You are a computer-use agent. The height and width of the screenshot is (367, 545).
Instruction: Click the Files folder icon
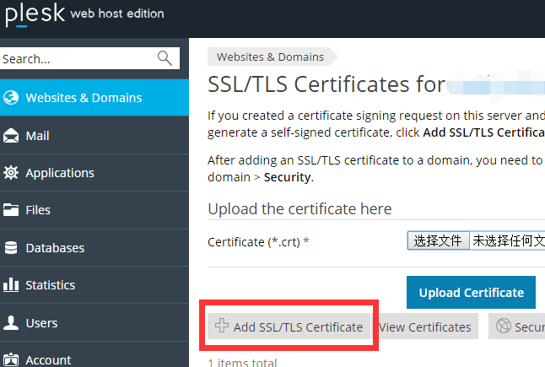(x=11, y=210)
